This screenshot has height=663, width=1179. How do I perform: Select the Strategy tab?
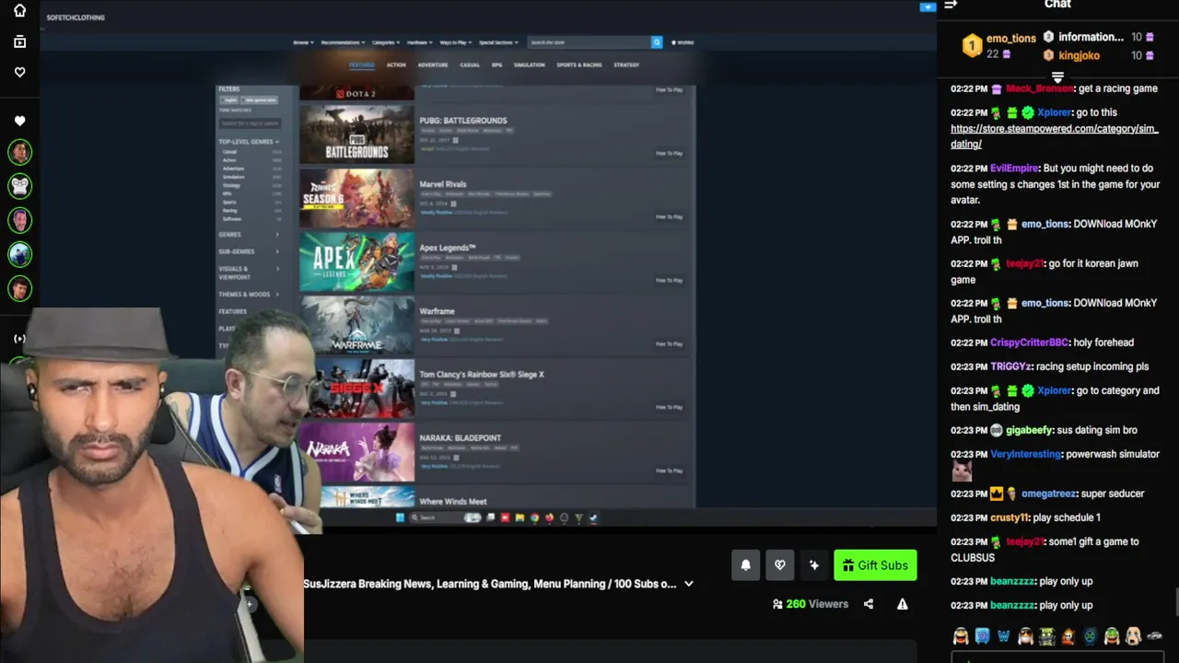(x=626, y=65)
